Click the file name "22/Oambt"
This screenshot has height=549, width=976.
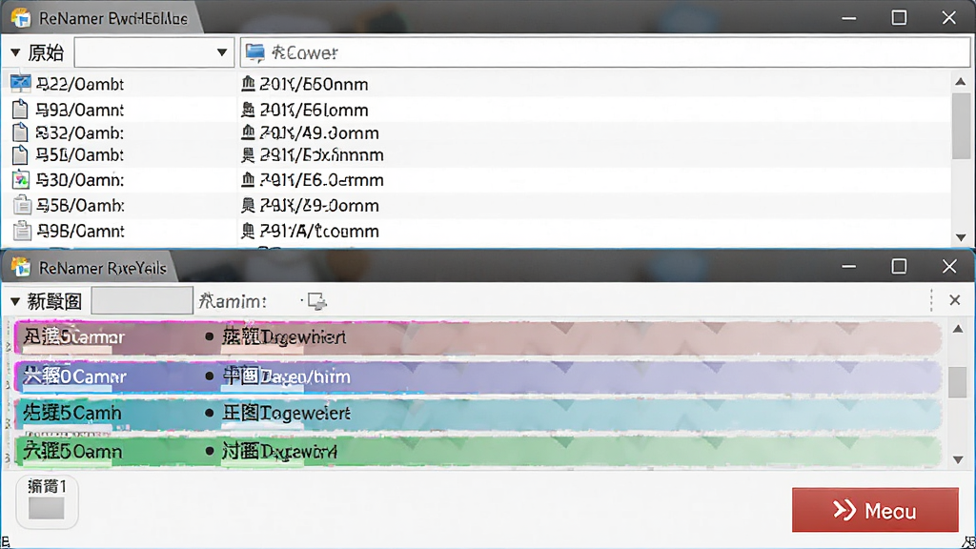click(x=80, y=84)
